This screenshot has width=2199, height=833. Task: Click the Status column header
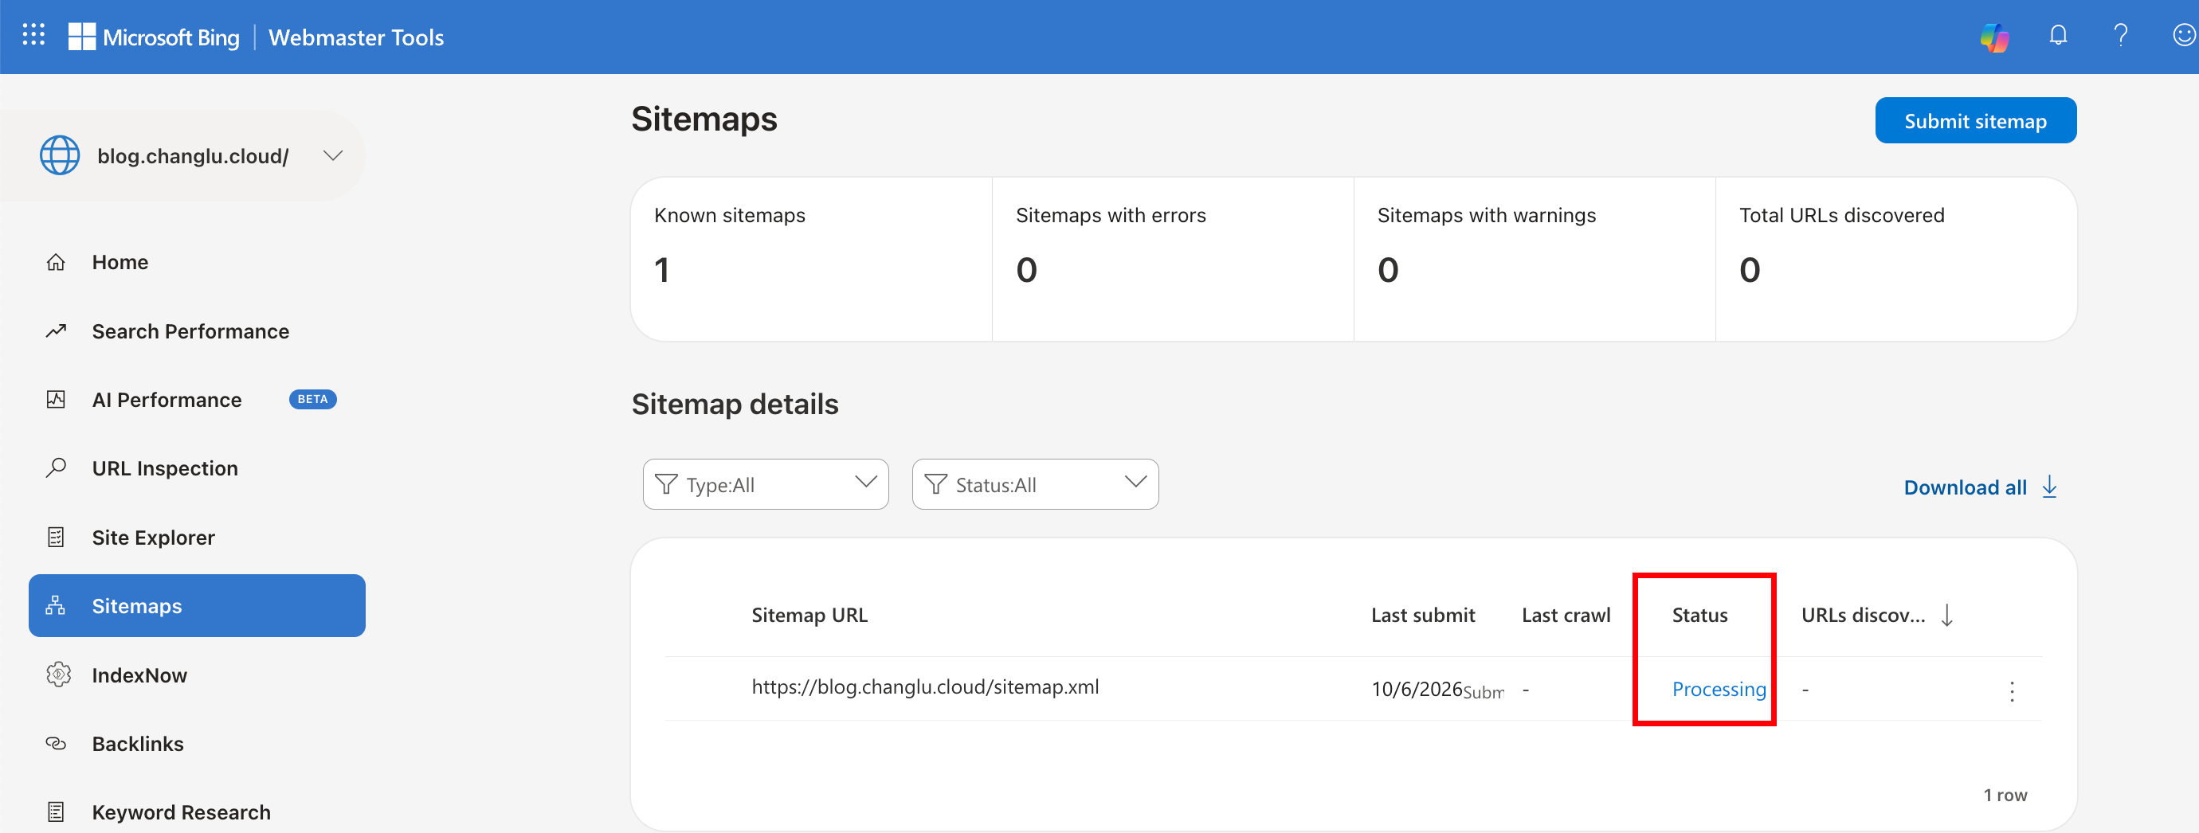1699,615
